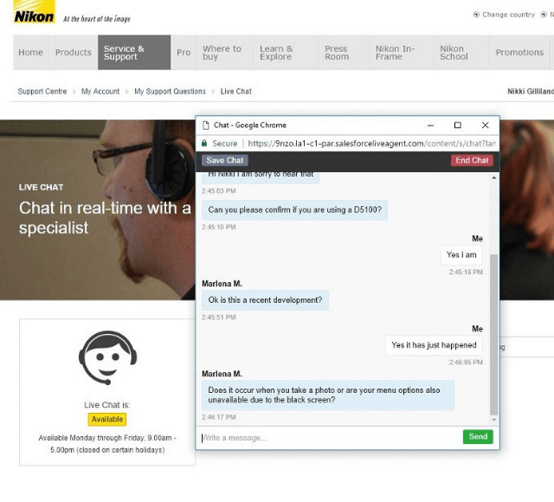Click the green Send button

coord(478,436)
